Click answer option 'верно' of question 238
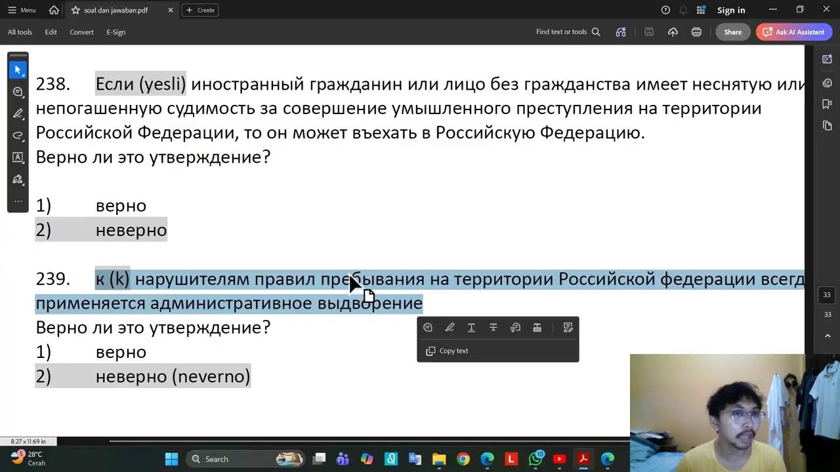 pyautogui.click(x=121, y=206)
